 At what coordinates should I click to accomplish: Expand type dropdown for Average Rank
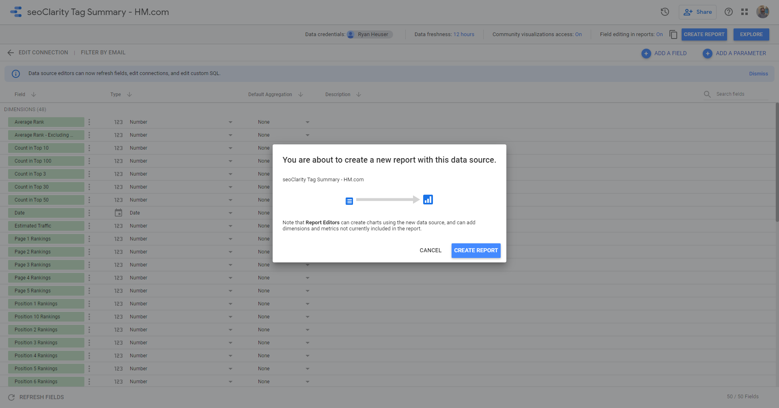click(230, 122)
